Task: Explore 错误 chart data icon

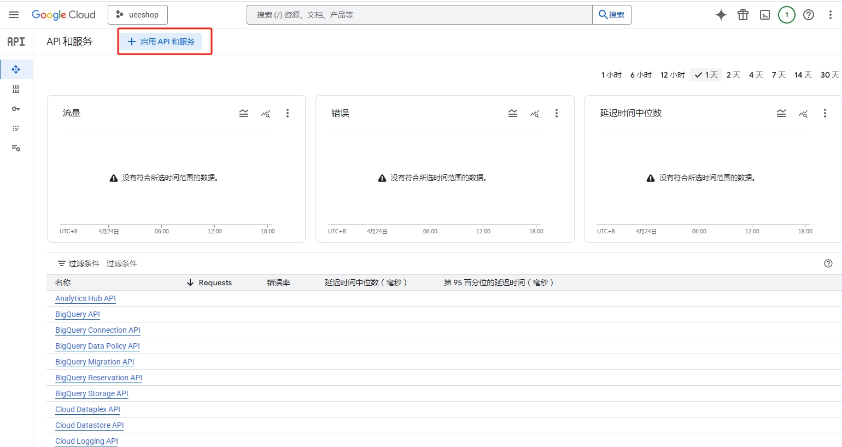Action: 535,113
